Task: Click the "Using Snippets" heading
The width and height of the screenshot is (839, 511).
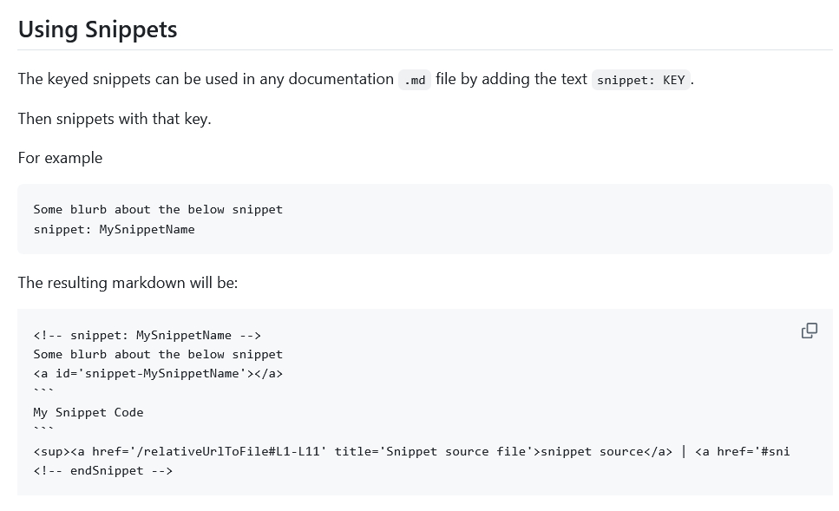Action: coord(97,29)
